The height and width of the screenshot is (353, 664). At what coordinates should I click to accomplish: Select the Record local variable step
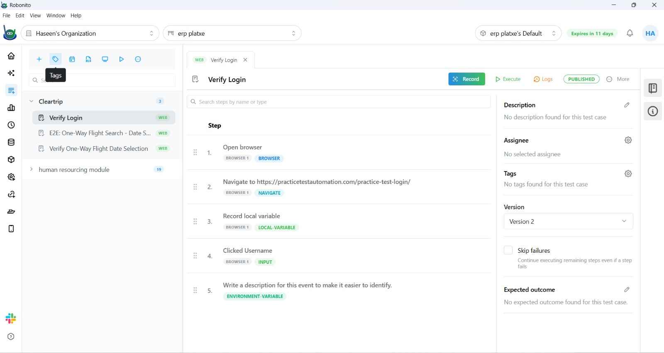(x=339, y=221)
